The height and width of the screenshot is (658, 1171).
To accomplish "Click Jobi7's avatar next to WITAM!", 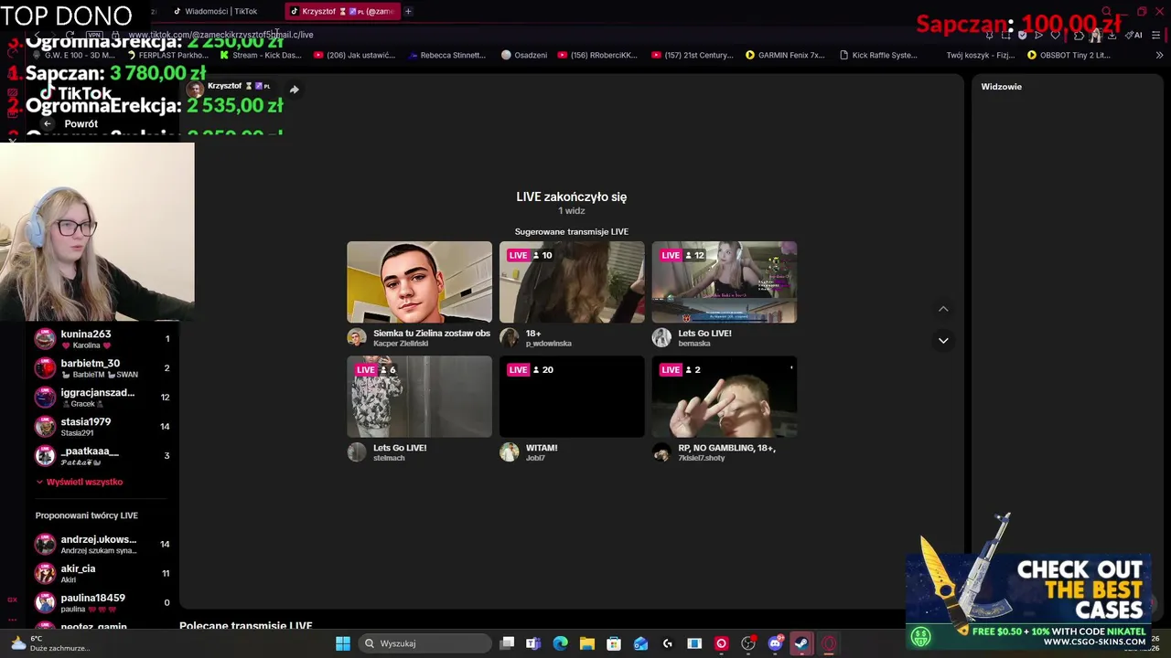I will (510, 452).
